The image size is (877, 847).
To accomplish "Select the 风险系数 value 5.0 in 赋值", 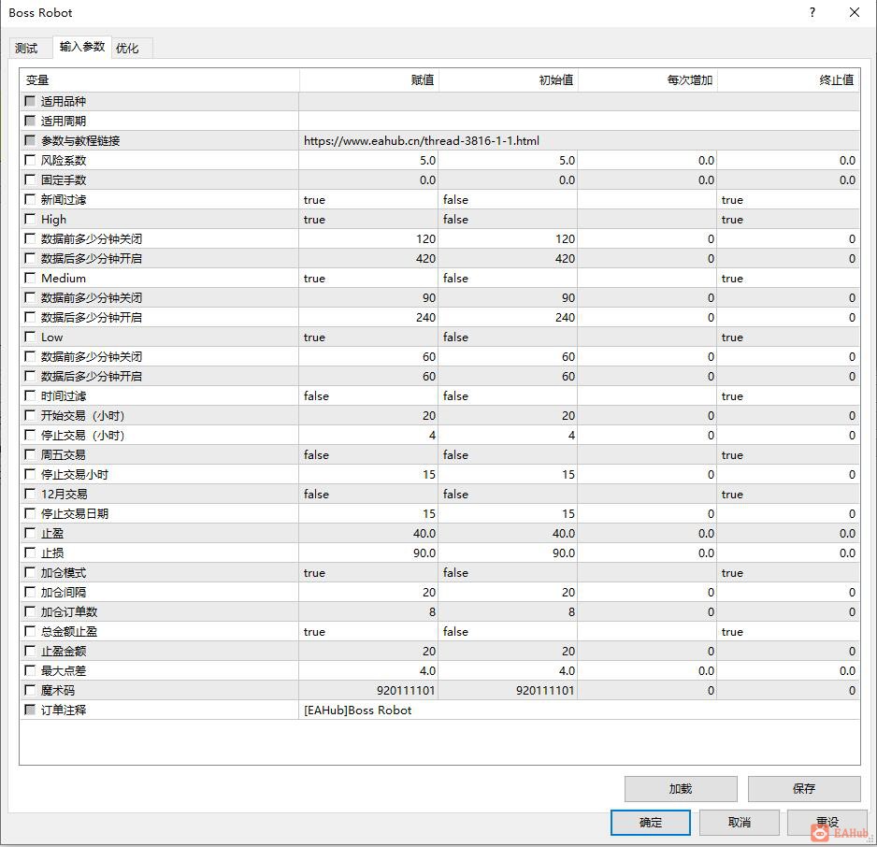I will point(427,161).
